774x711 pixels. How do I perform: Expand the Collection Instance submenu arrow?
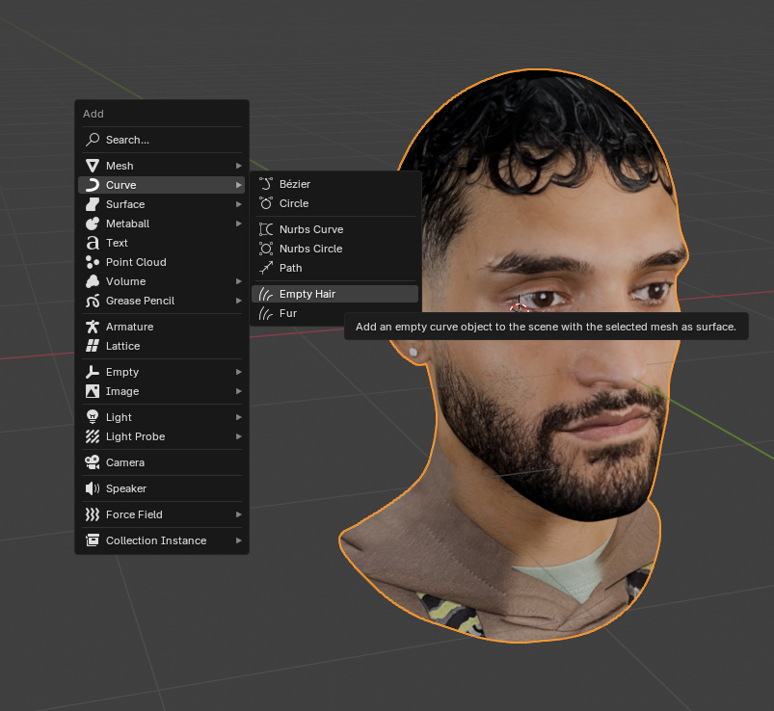pos(239,540)
